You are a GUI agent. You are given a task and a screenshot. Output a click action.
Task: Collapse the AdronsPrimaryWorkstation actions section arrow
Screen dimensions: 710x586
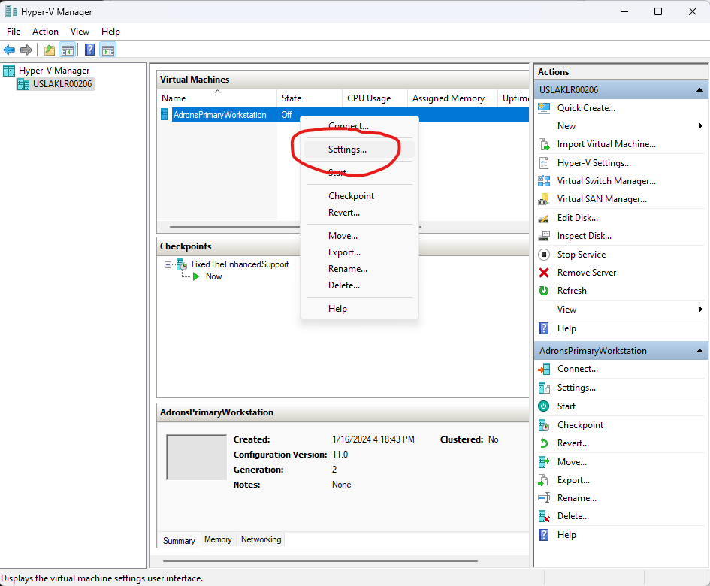699,351
